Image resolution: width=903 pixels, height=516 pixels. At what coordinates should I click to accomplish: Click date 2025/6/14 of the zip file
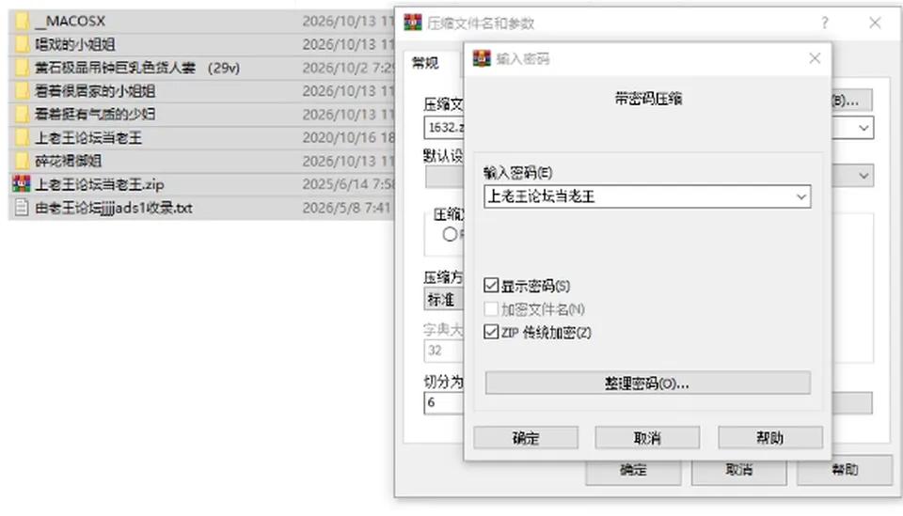pyautogui.click(x=348, y=184)
